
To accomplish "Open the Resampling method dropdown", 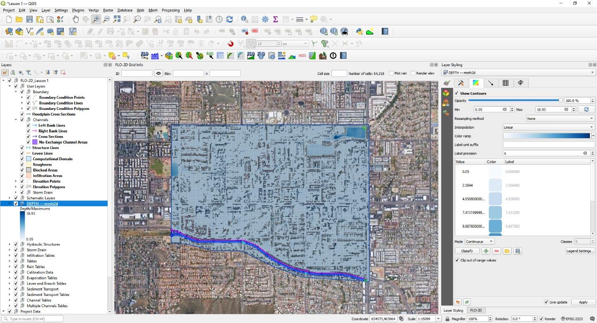I will (x=559, y=119).
